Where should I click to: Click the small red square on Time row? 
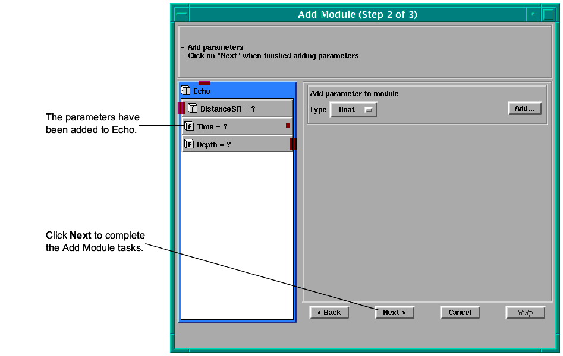pos(288,126)
